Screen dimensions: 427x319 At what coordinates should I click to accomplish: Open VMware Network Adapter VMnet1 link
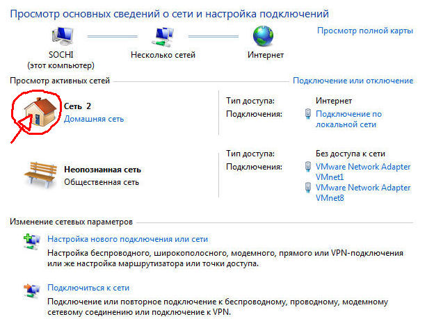click(363, 172)
